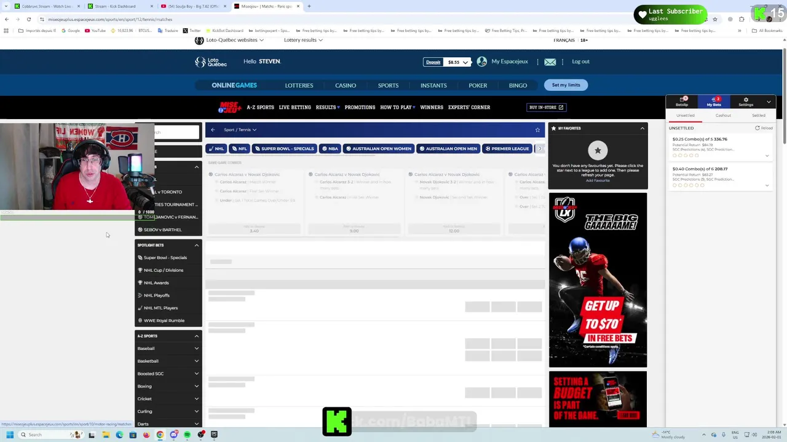Select the NBA quick link chip
Screen dimensions: 787x442
point(330,149)
